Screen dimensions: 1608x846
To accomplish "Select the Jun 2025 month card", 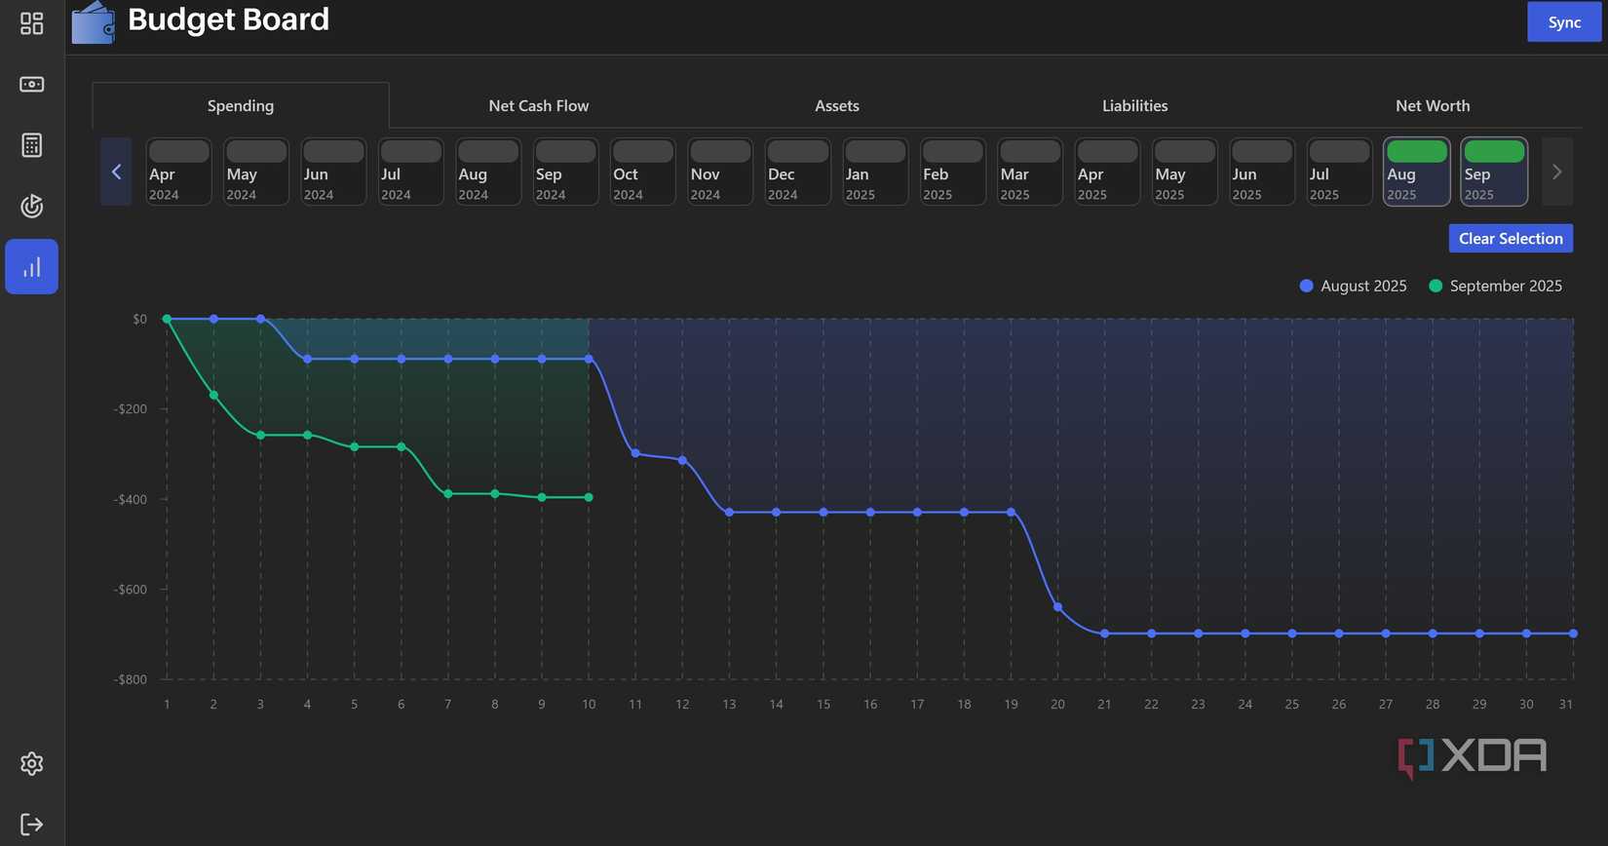I will point(1262,172).
